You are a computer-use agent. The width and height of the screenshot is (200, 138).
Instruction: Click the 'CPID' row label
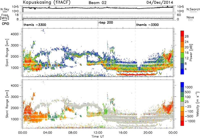[5, 24]
